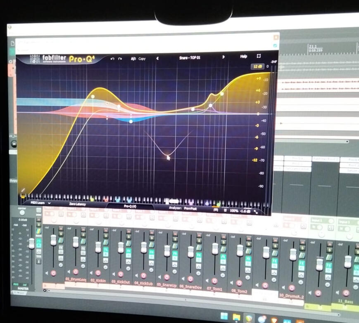Open FX chain of 05_SnareUp track
This screenshot has width=359, height=323.
[175, 254]
